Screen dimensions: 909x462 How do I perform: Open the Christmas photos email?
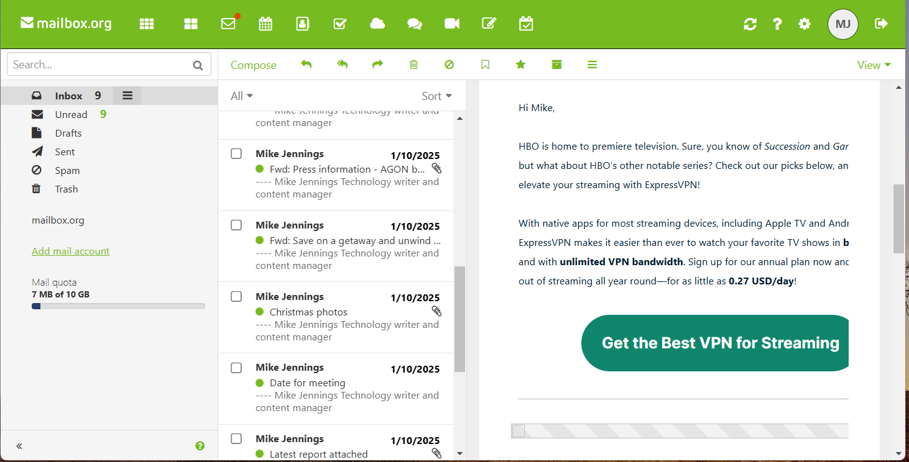point(336,317)
